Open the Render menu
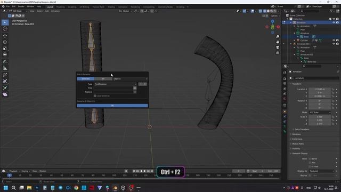The height and width of the screenshot is (192, 341). [x=21, y=7]
